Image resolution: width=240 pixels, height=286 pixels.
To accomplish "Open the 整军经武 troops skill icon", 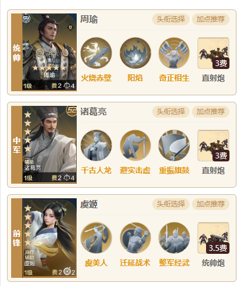I will 174,238.
